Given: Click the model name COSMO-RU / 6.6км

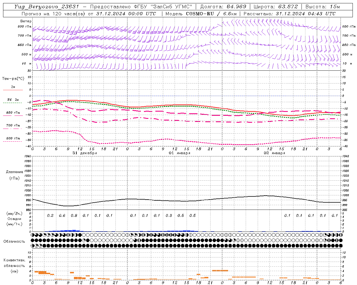Looking at the screenshot, I should (211, 14).
